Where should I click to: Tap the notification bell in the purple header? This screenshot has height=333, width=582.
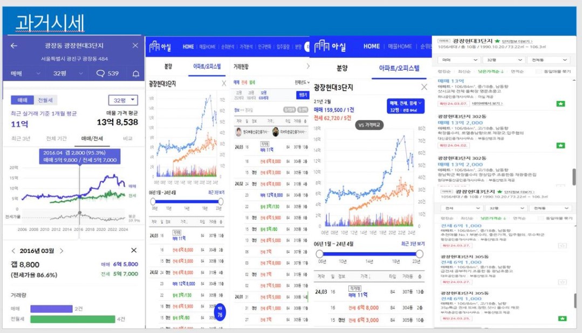tap(136, 74)
